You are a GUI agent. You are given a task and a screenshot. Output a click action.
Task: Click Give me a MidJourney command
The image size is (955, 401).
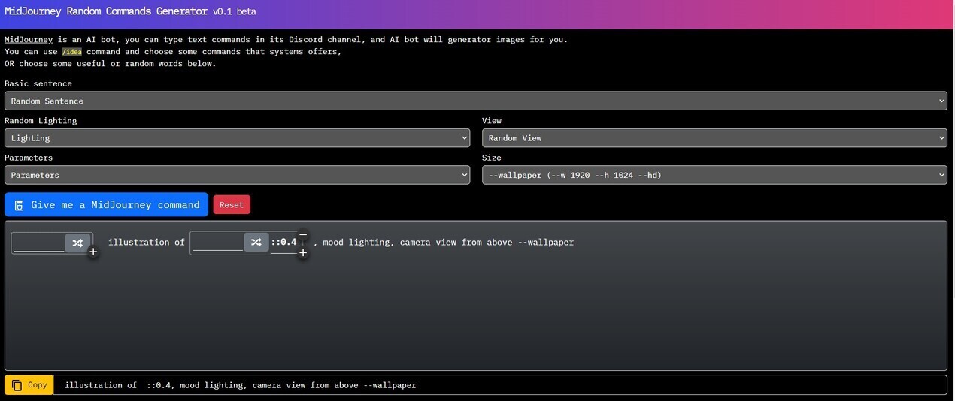pos(106,204)
